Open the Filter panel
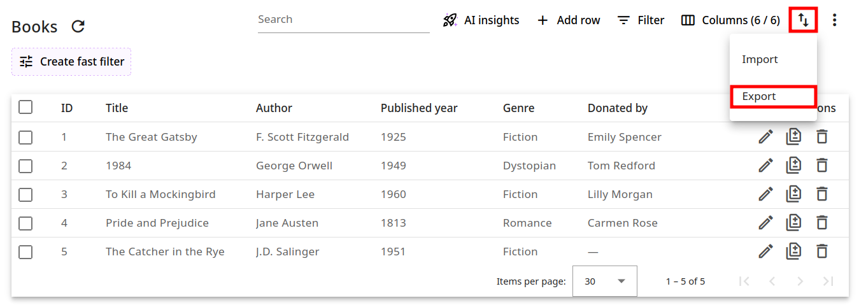 pyautogui.click(x=641, y=20)
